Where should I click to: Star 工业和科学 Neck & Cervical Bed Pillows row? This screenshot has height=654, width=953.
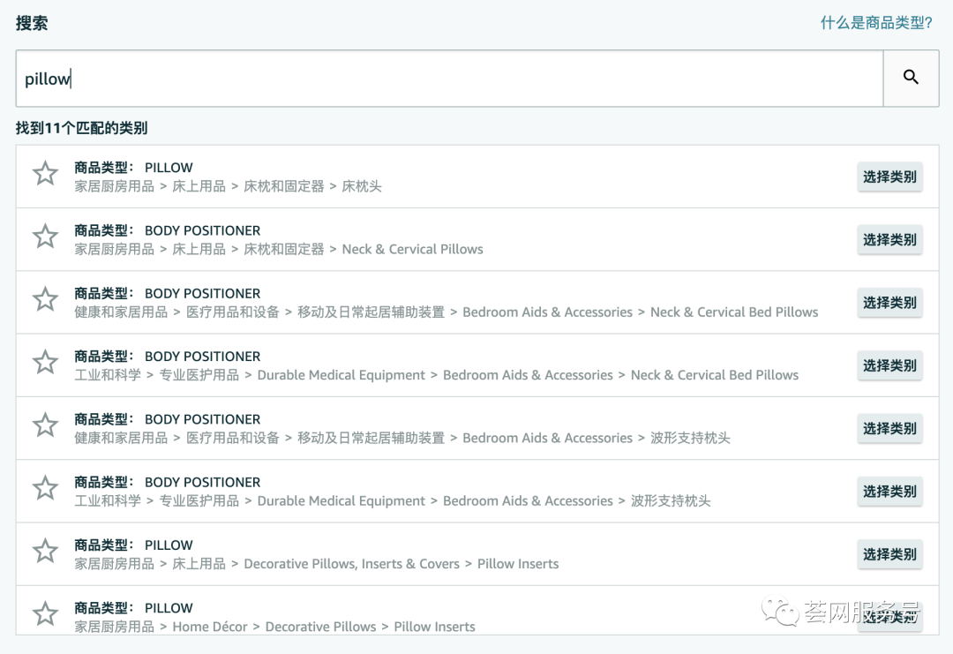tap(45, 363)
